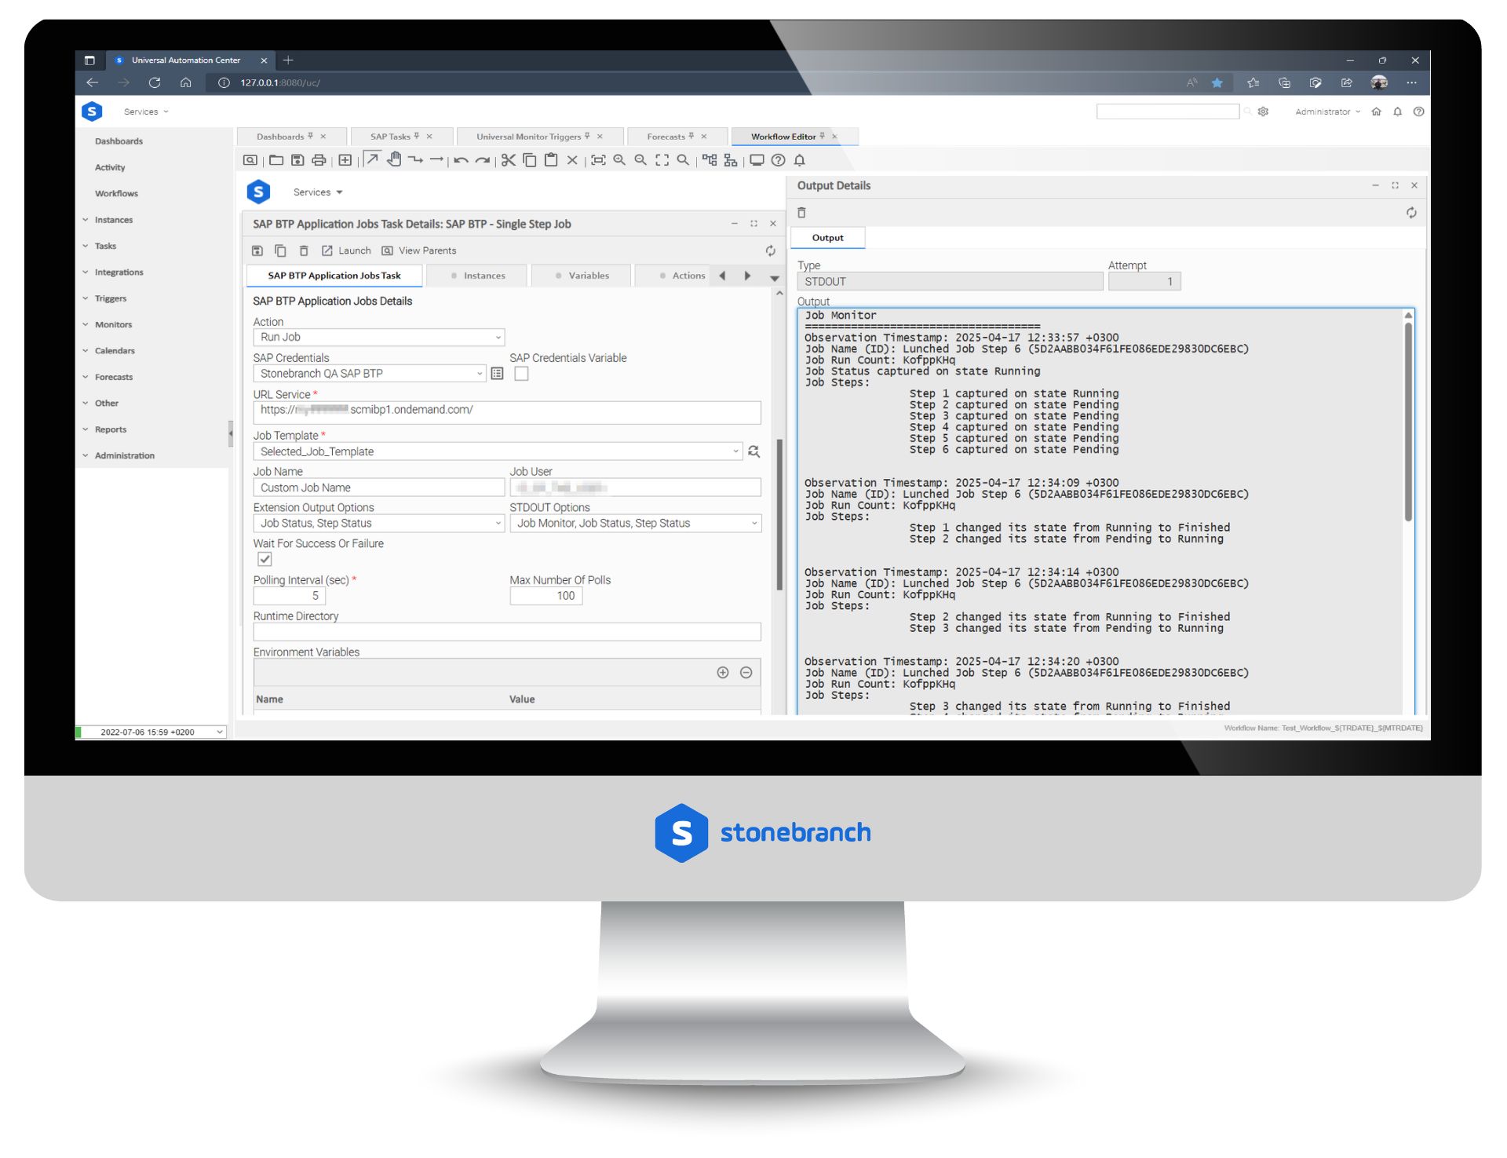Toggle SAP Credentials Variable checkbox
Image resolution: width=1507 pixels, height=1158 pixels.
tap(521, 374)
